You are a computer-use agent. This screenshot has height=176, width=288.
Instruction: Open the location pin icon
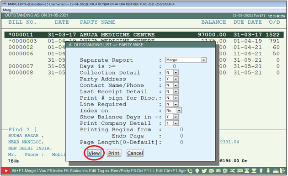[197, 171]
